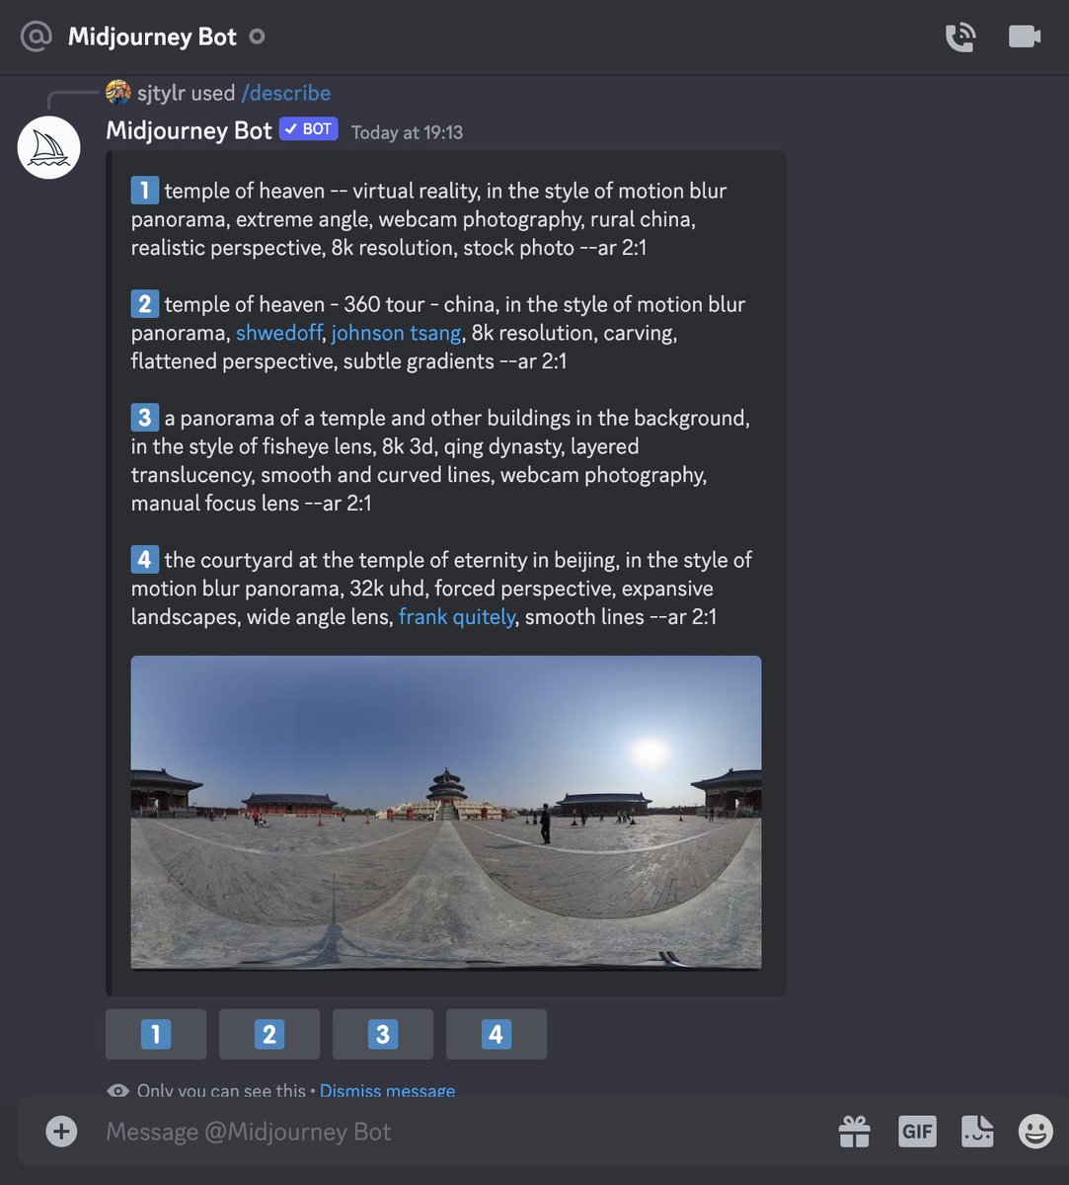Click the emoji 4 before fourth prompt

[x=144, y=559]
